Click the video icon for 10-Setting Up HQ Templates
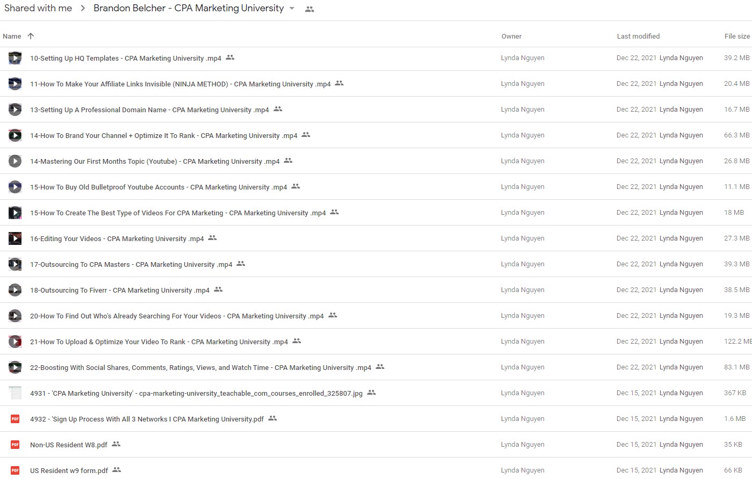This screenshot has height=479, width=752. click(x=15, y=58)
